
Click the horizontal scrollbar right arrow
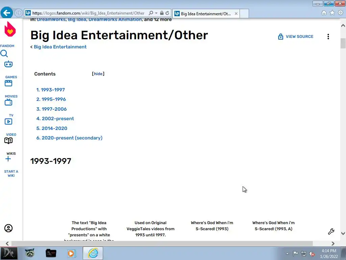click(x=333, y=243)
